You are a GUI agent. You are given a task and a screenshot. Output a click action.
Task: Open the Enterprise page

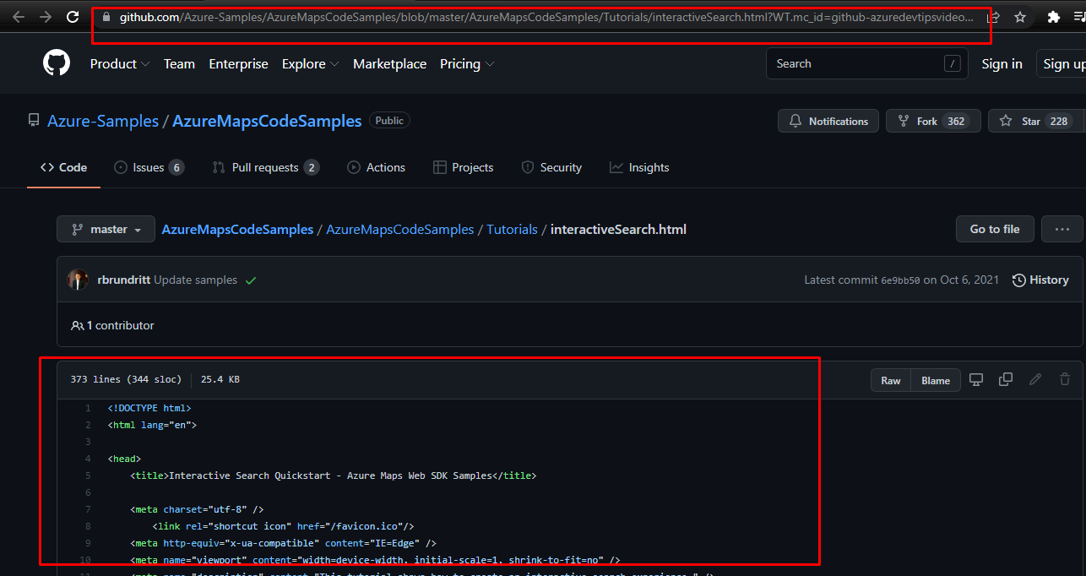[239, 64]
